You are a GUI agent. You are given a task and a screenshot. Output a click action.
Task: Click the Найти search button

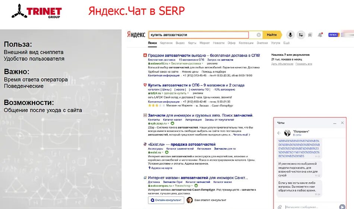[x=272, y=35]
